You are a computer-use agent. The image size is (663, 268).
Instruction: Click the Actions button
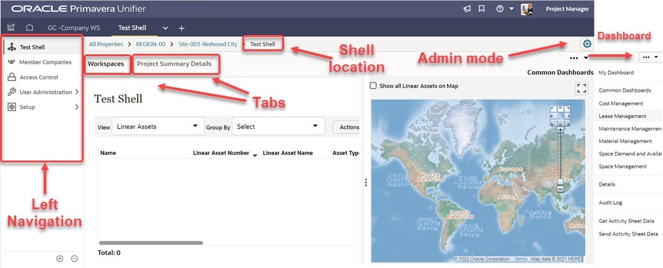click(x=346, y=127)
